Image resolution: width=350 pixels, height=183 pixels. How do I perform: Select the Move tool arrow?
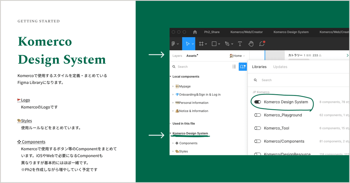click(x=188, y=44)
